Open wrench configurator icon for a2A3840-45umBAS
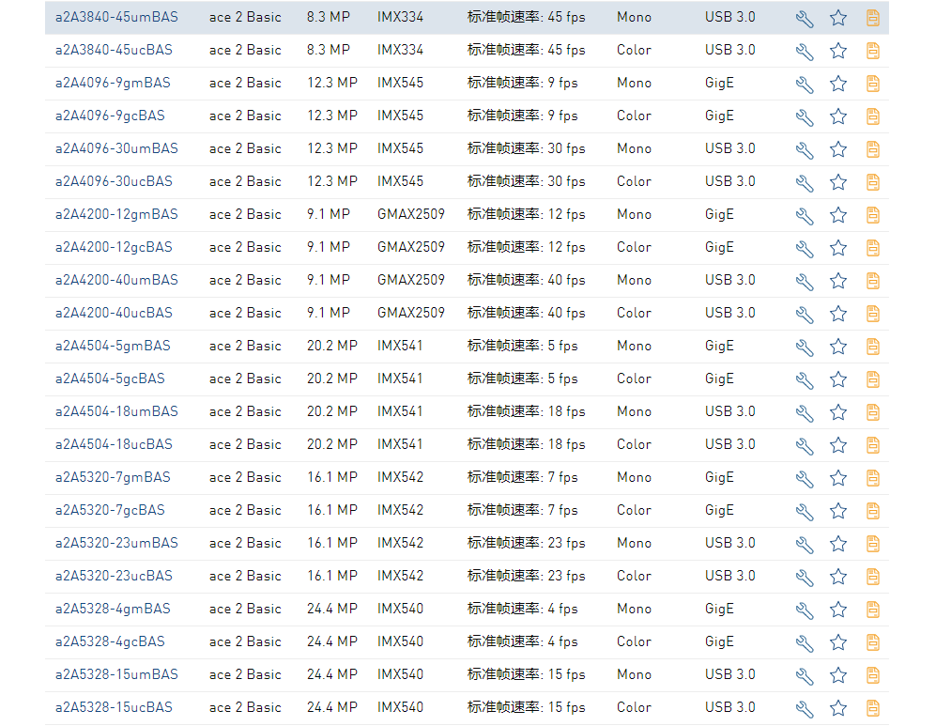This screenshot has height=726, width=936. coord(804,19)
